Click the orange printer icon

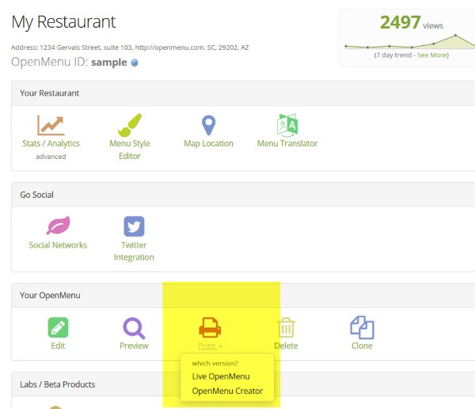(210, 328)
